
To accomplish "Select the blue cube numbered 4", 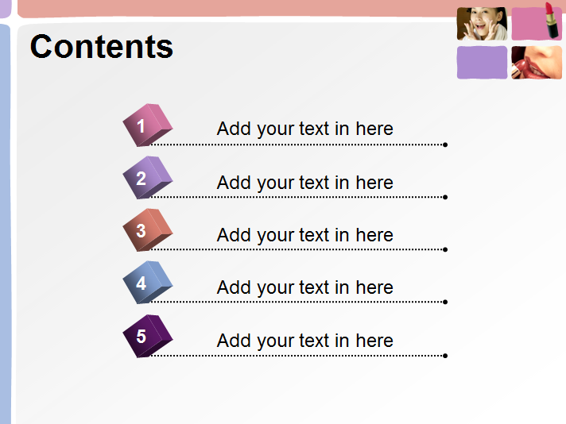I will point(147,283).
